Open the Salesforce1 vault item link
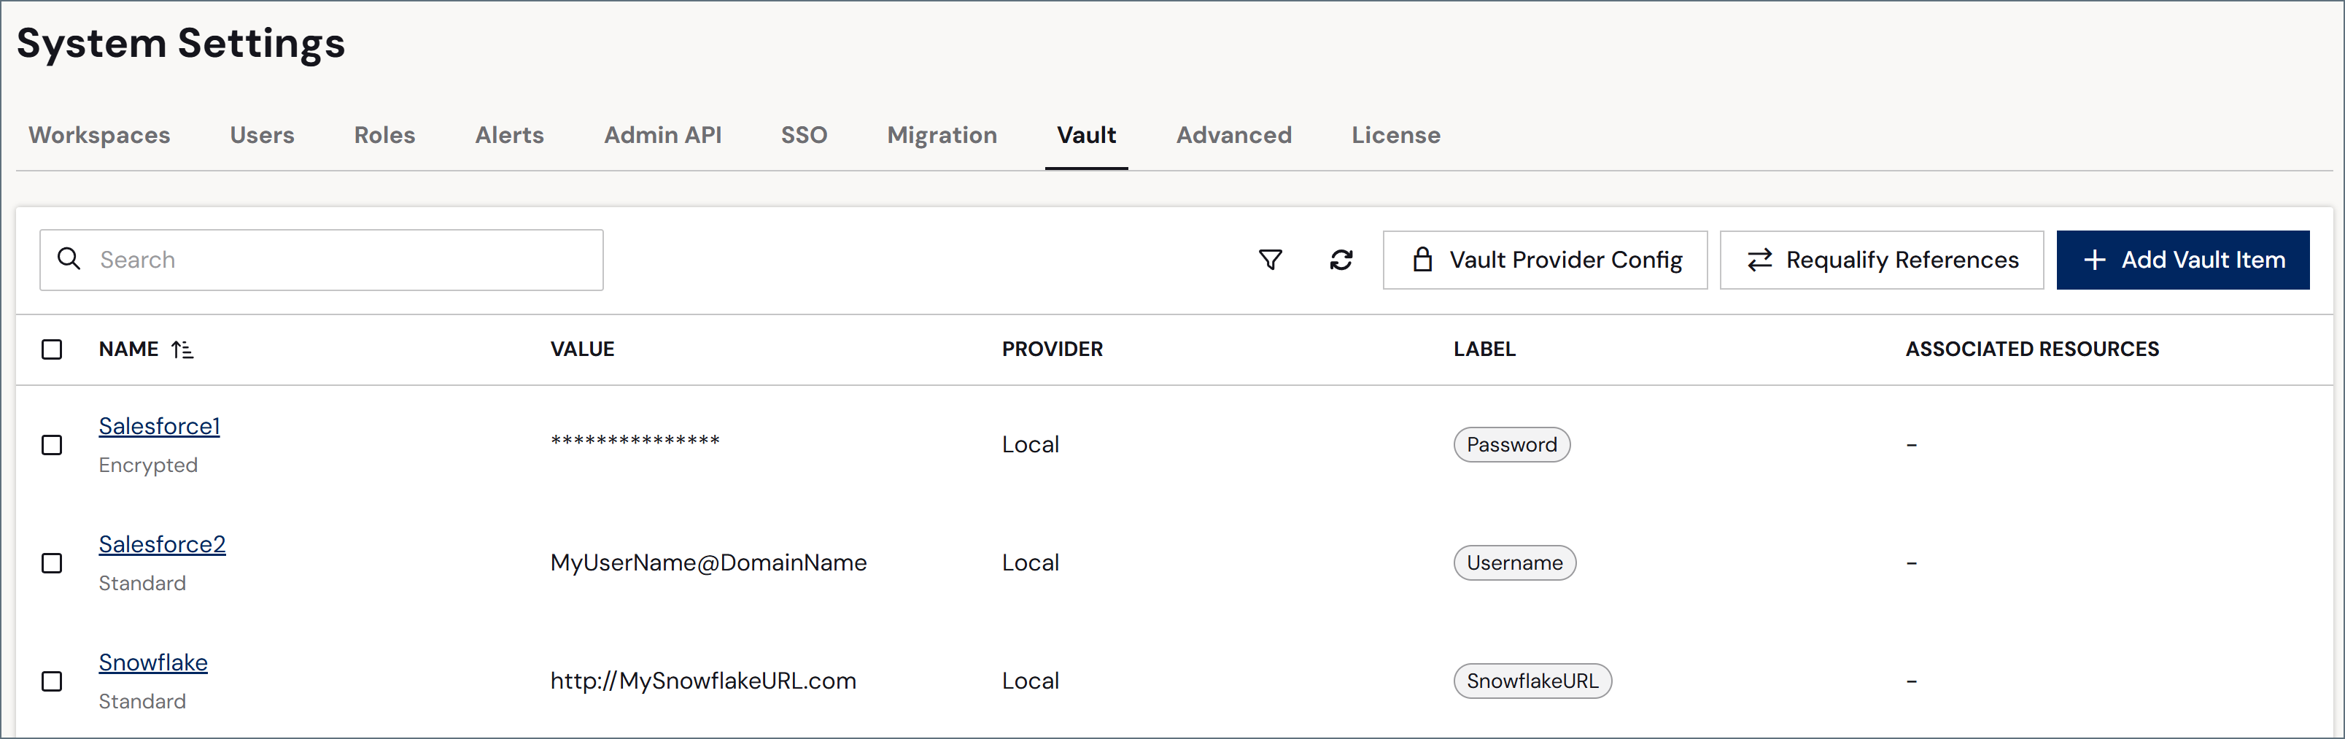The height and width of the screenshot is (739, 2345). tap(159, 426)
